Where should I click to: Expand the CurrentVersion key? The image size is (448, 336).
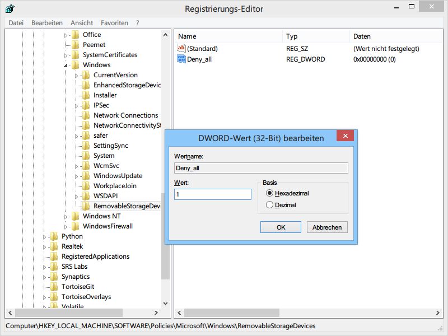76,76
